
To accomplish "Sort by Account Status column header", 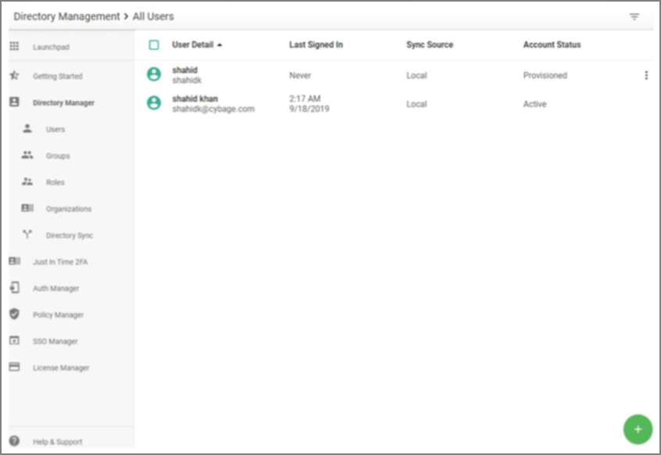I will click(x=552, y=45).
